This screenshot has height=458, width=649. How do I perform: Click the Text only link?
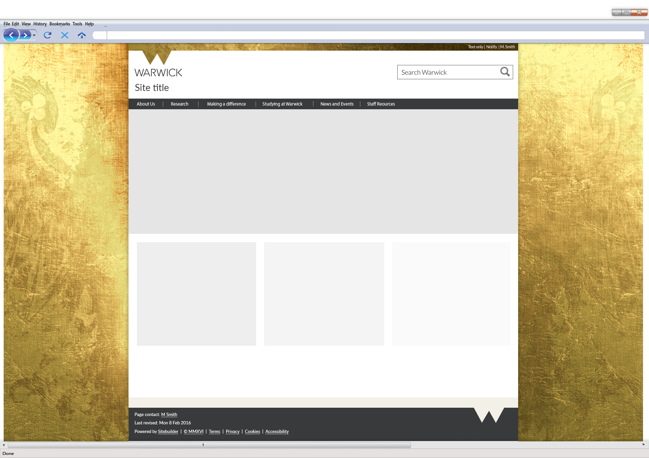(x=475, y=47)
